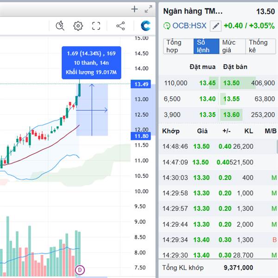The image size is (278, 278).
Task: Click the 13.50 header price
Action: (265, 12)
